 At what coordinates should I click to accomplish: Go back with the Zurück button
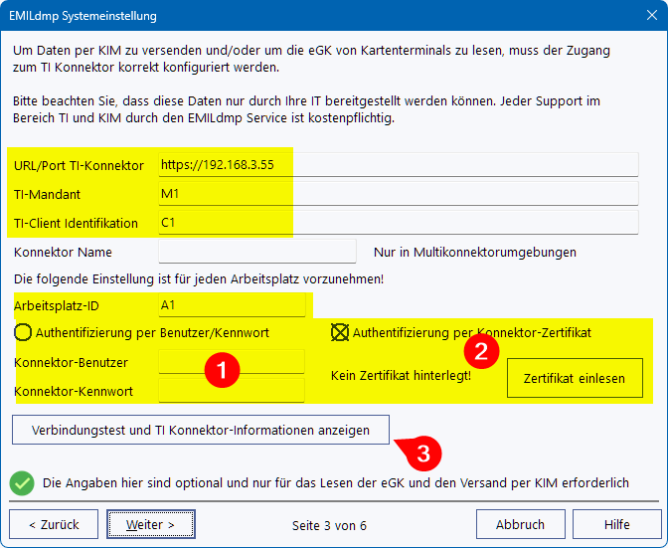pos(54,524)
